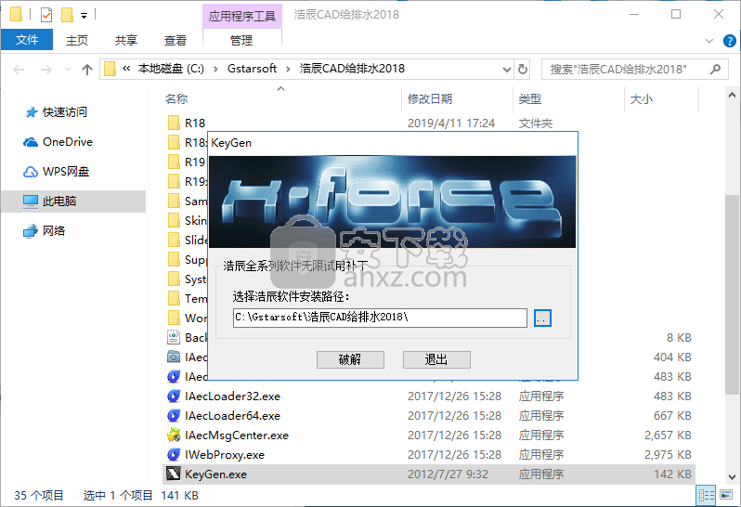
Task: Open the 主页 ribbon tab
Action: (x=76, y=40)
